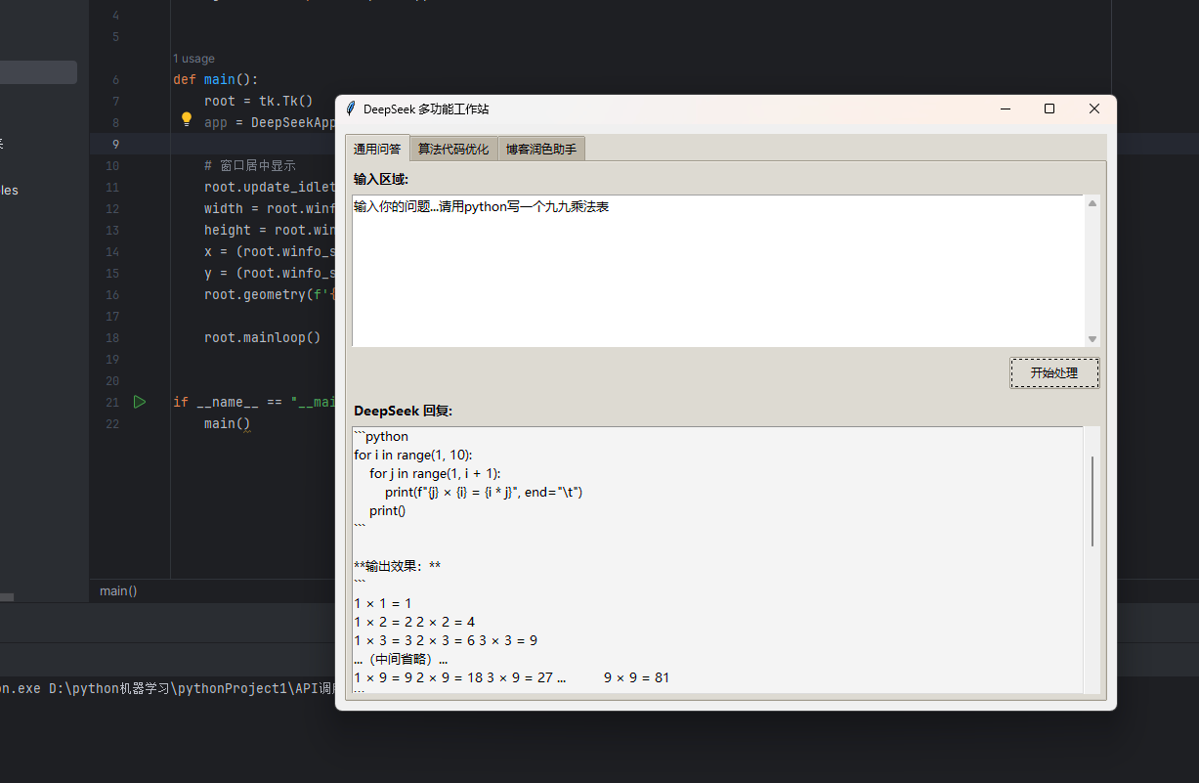This screenshot has width=1199, height=783.
Task: Click line number 18 in editor gutter
Action: coord(112,337)
